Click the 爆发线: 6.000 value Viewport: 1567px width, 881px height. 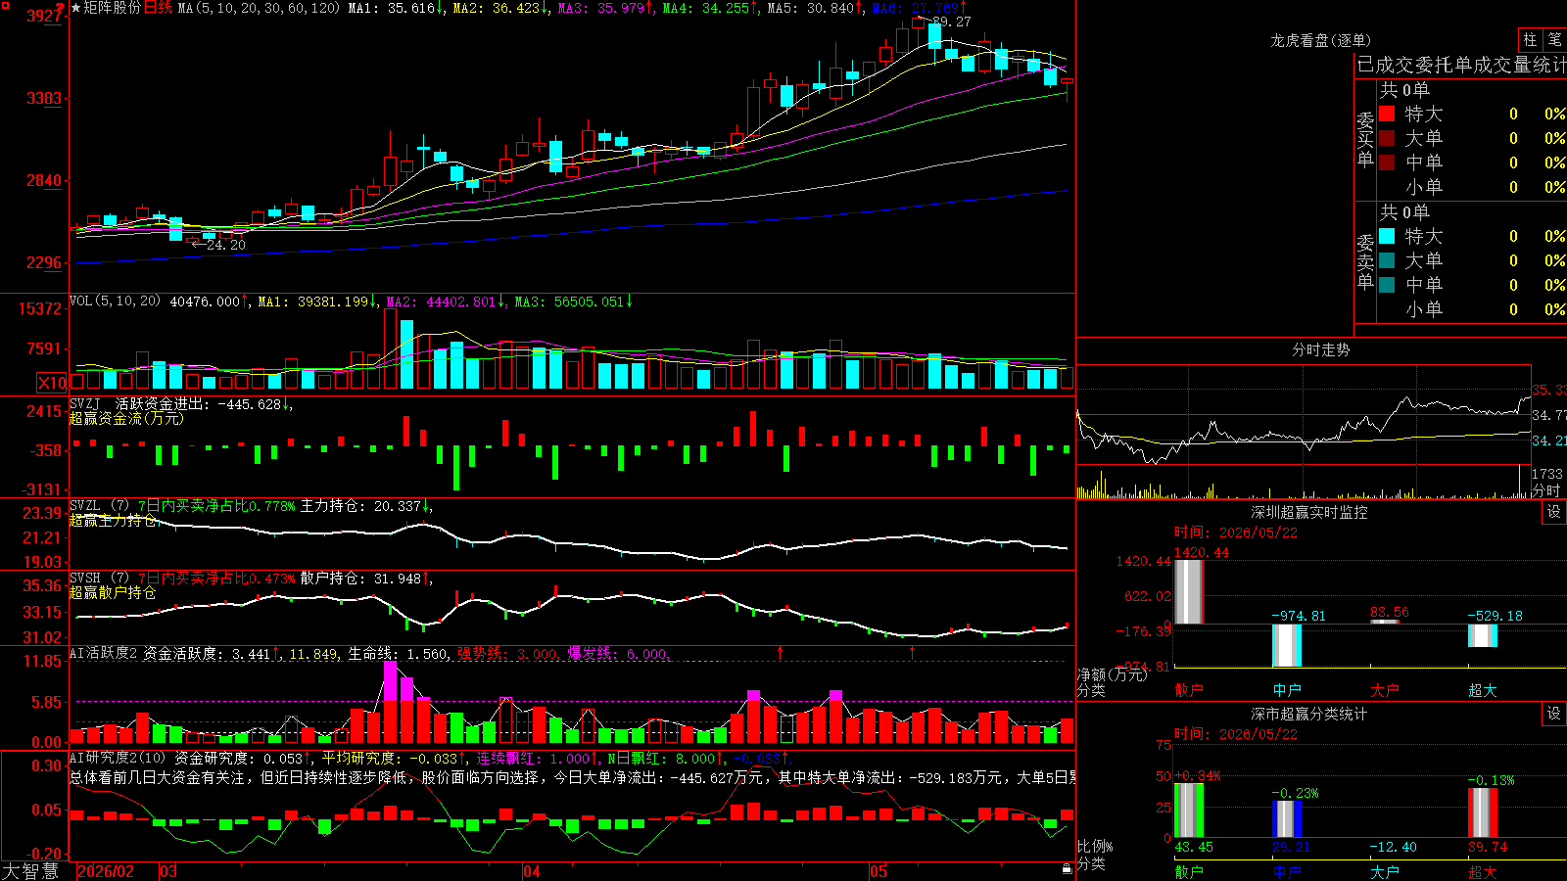tap(617, 654)
